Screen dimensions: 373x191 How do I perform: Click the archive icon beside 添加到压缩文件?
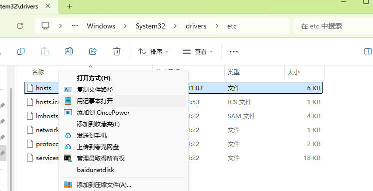click(x=68, y=185)
